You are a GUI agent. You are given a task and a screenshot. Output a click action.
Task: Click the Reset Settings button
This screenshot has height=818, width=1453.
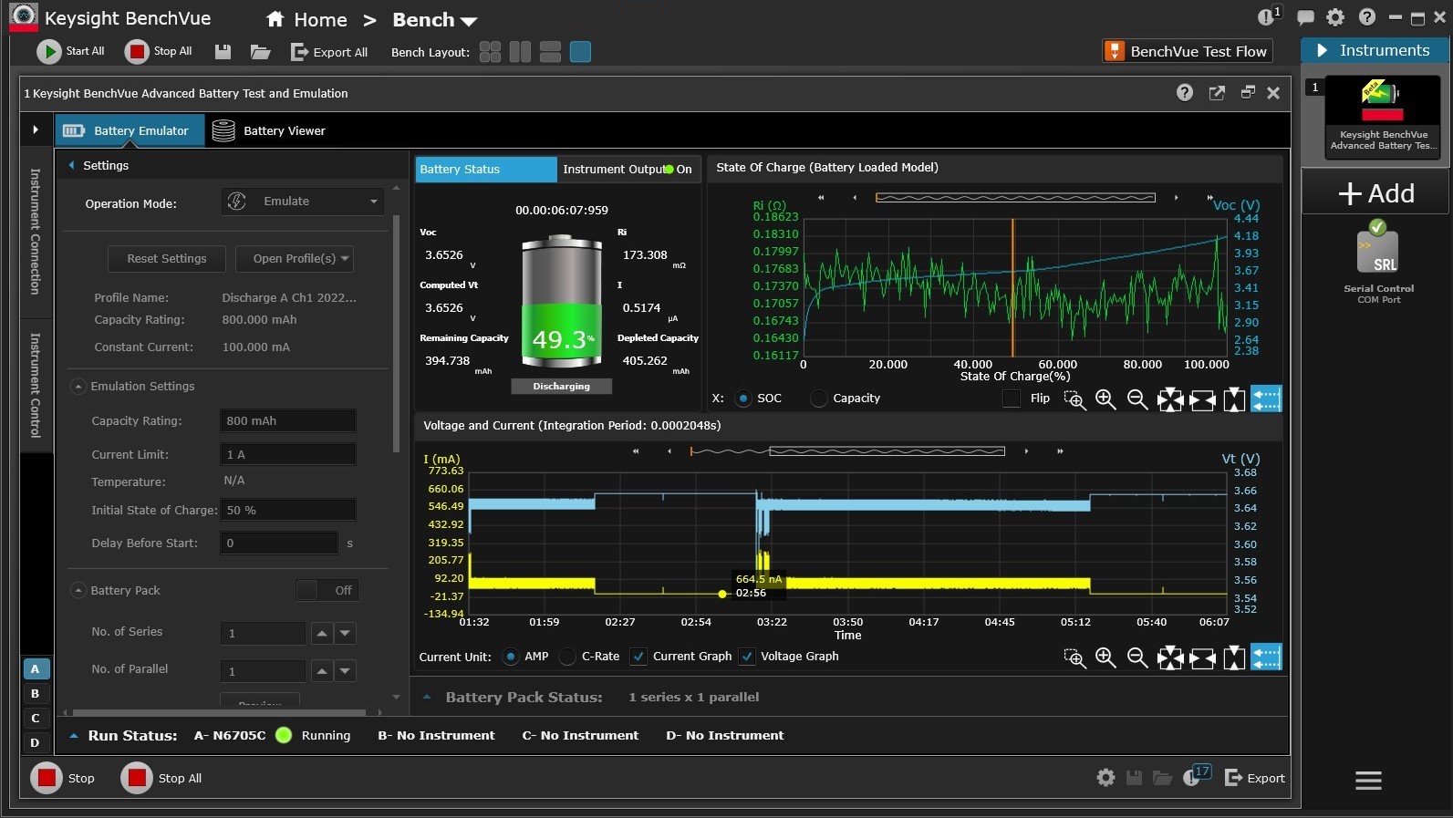click(167, 259)
